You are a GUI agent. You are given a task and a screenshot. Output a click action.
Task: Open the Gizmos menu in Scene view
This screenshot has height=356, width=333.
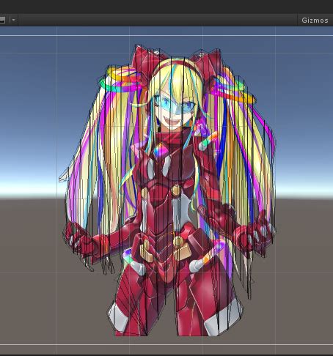click(x=315, y=21)
